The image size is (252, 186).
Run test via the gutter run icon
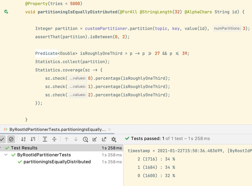point(6,12)
